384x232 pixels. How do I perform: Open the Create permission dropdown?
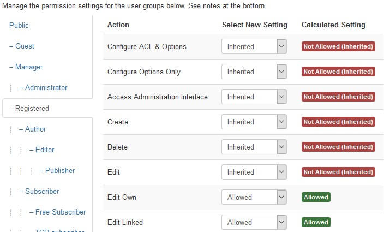(x=254, y=122)
